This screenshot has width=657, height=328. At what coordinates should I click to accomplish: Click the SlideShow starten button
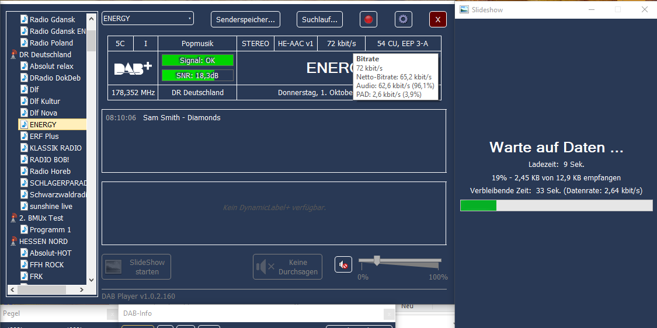pyautogui.click(x=137, y=267)
